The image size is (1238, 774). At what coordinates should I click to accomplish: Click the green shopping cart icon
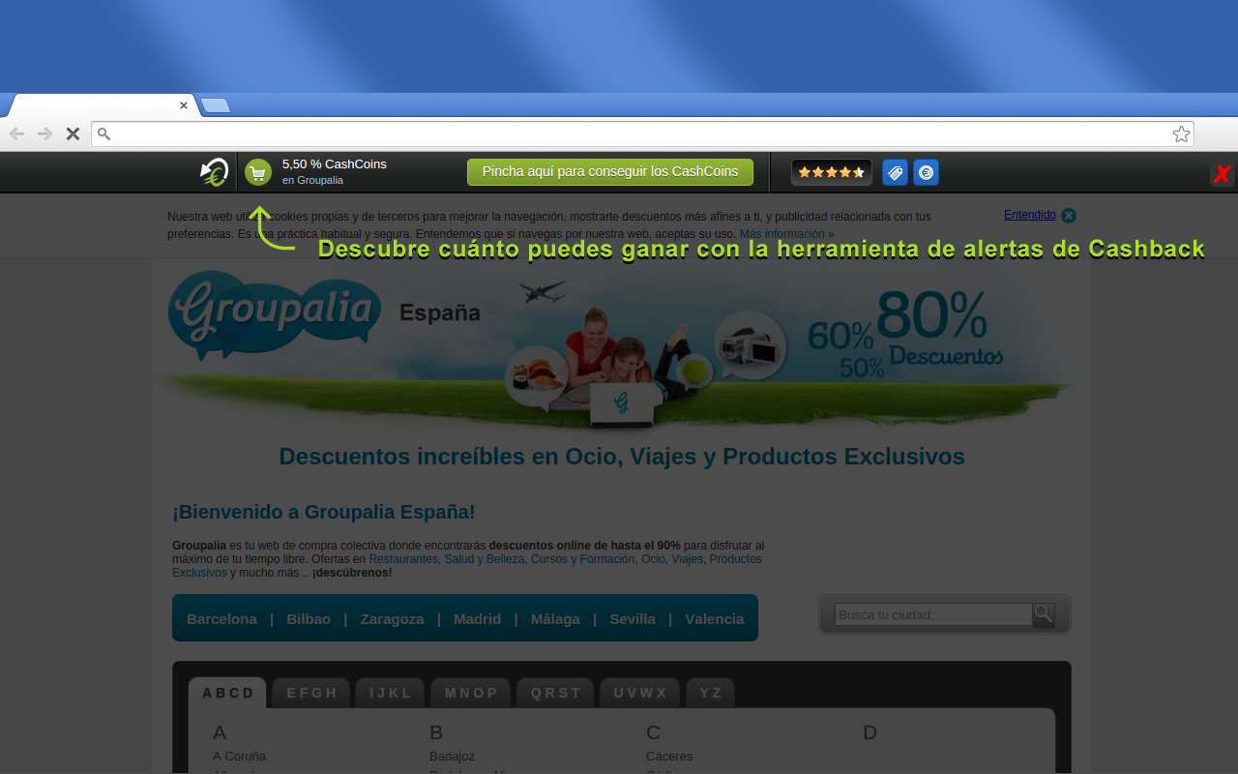coord(257,172)
